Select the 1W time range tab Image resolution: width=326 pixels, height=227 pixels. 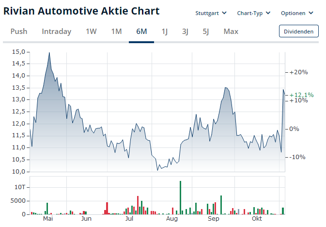(91, 32)
